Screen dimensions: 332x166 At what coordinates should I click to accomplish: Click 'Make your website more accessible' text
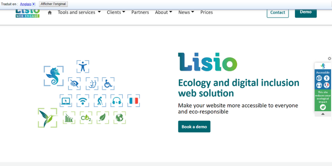point(238,108)
